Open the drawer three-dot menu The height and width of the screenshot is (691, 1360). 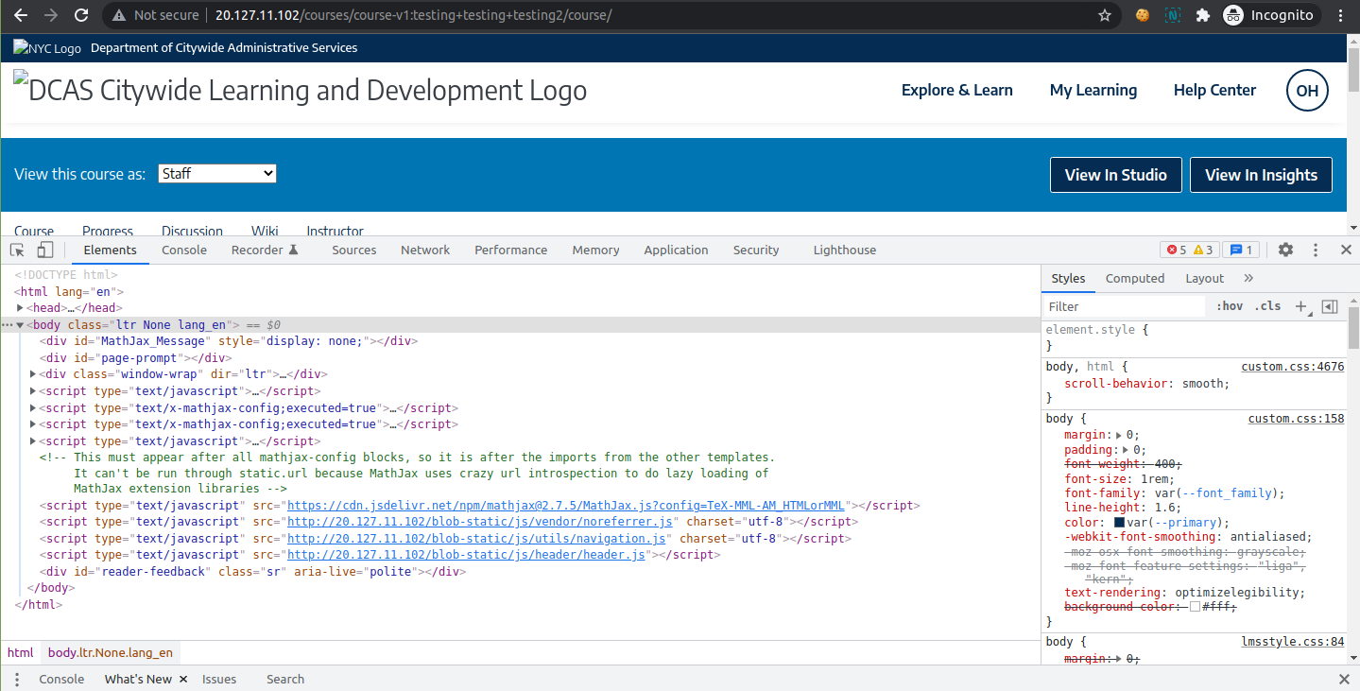(x=17, y=679)
